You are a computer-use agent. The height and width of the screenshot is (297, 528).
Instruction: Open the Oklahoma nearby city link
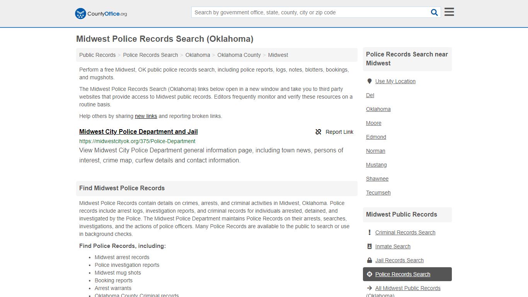click(x=378, y=109)
